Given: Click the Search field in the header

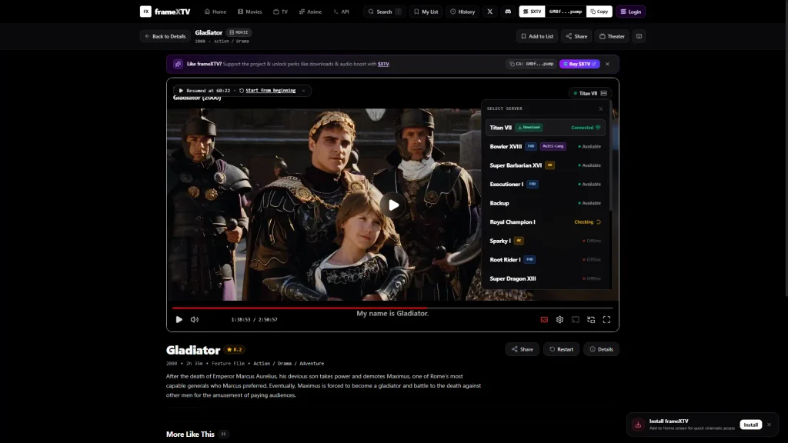Looking at the screenshot, I should coord(385,12).
